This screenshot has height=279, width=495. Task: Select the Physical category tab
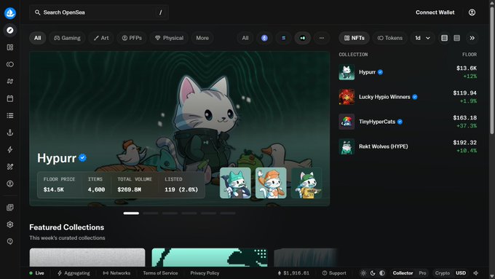(169, 38)
